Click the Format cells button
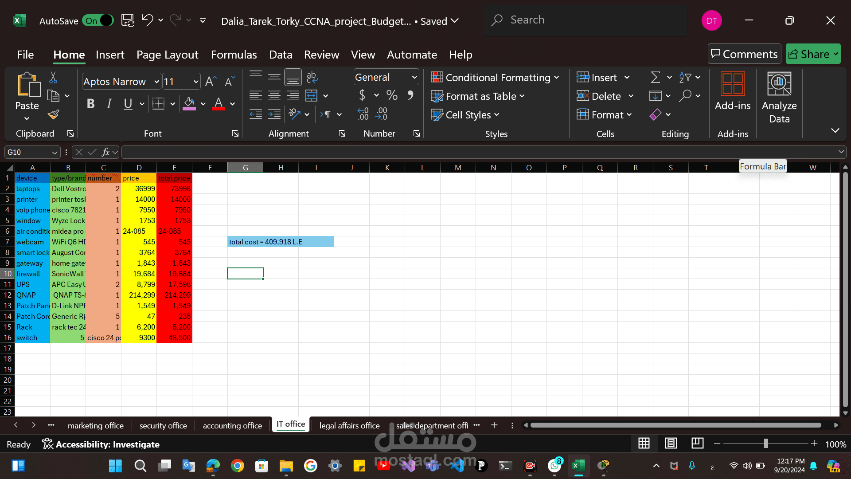 (x=604, y=115)
